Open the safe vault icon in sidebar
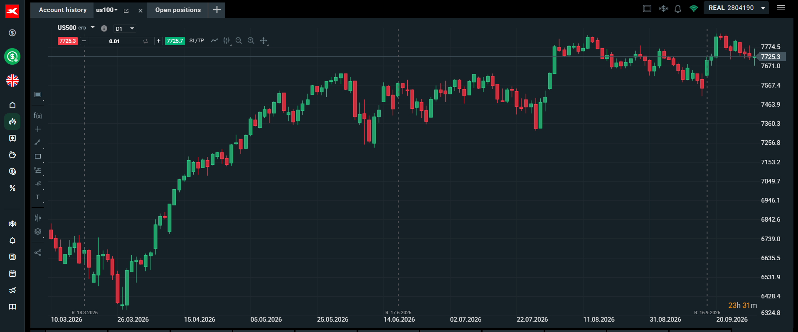The width and height of the screenshot is (798, 332). [x=12, y=138]
